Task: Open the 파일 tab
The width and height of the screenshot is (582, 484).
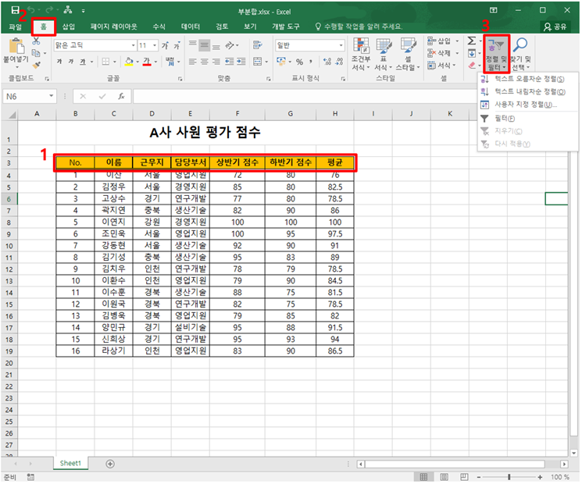Action: point(15,27)
